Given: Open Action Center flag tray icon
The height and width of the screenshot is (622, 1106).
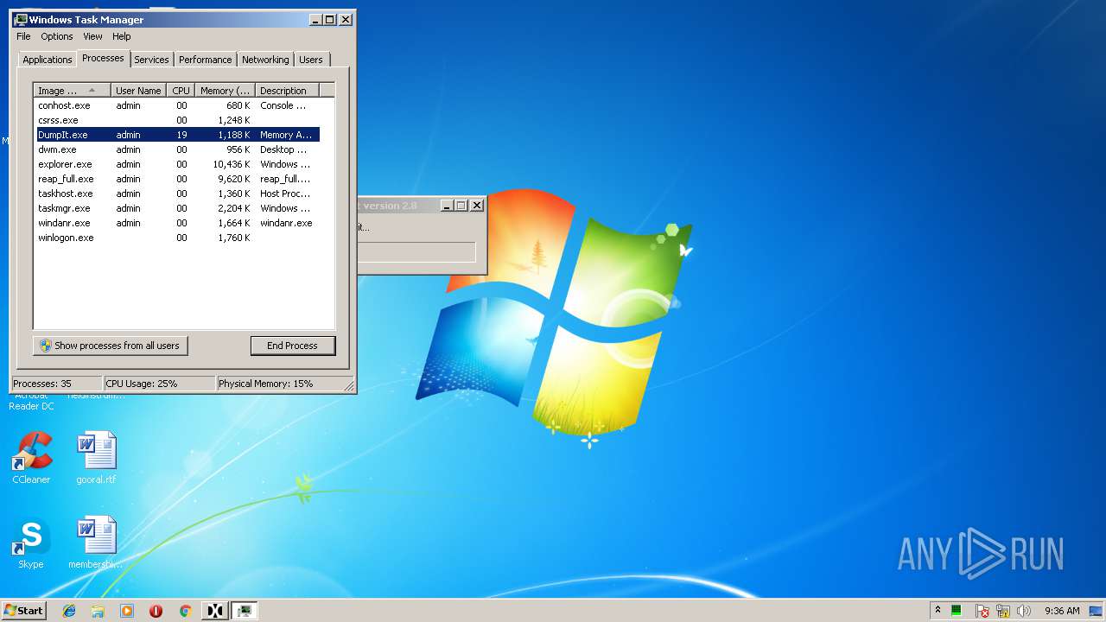Looking at the screenshot, I should tap(982, 611).
